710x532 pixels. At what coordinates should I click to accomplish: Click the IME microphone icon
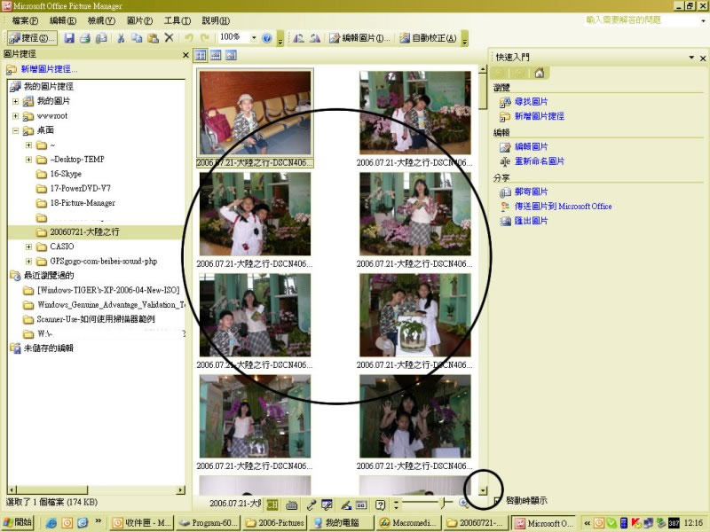pos(311,505)
